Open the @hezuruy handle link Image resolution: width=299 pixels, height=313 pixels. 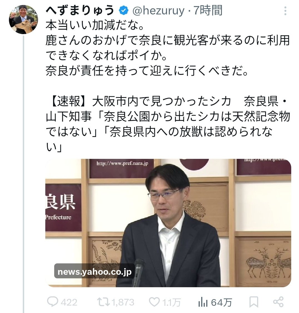tap(158, 11)
